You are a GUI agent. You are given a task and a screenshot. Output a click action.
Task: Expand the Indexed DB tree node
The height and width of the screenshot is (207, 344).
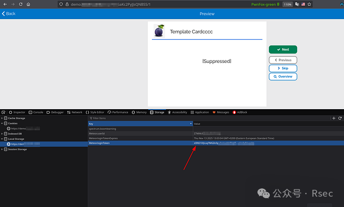click(x=2, y=133)
